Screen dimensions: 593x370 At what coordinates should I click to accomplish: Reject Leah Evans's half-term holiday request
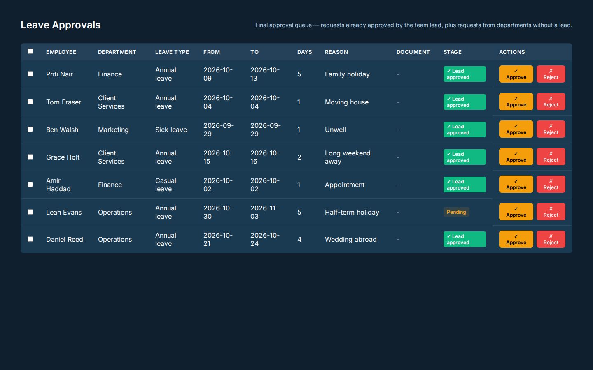551,212
